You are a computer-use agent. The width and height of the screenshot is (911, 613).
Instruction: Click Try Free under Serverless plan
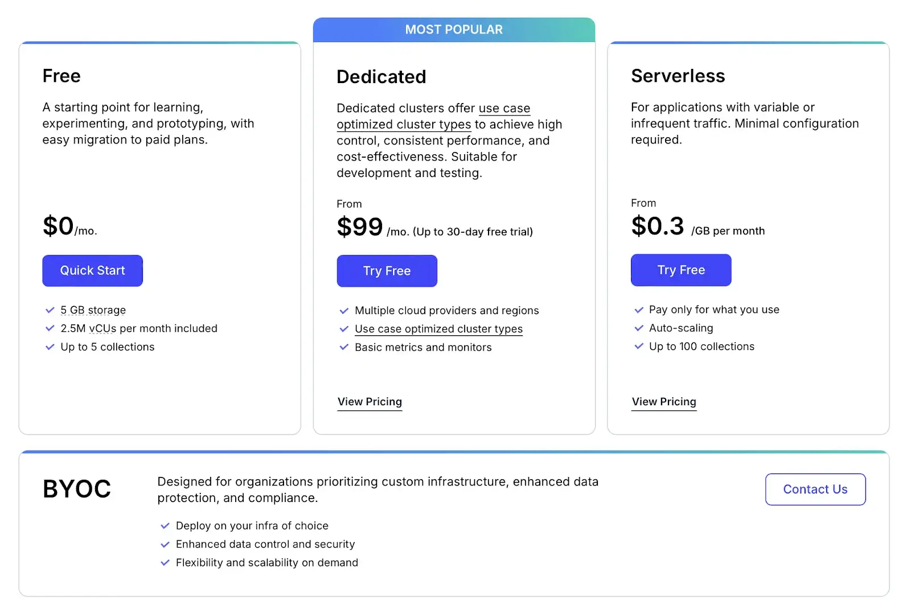tap(680, 270)
